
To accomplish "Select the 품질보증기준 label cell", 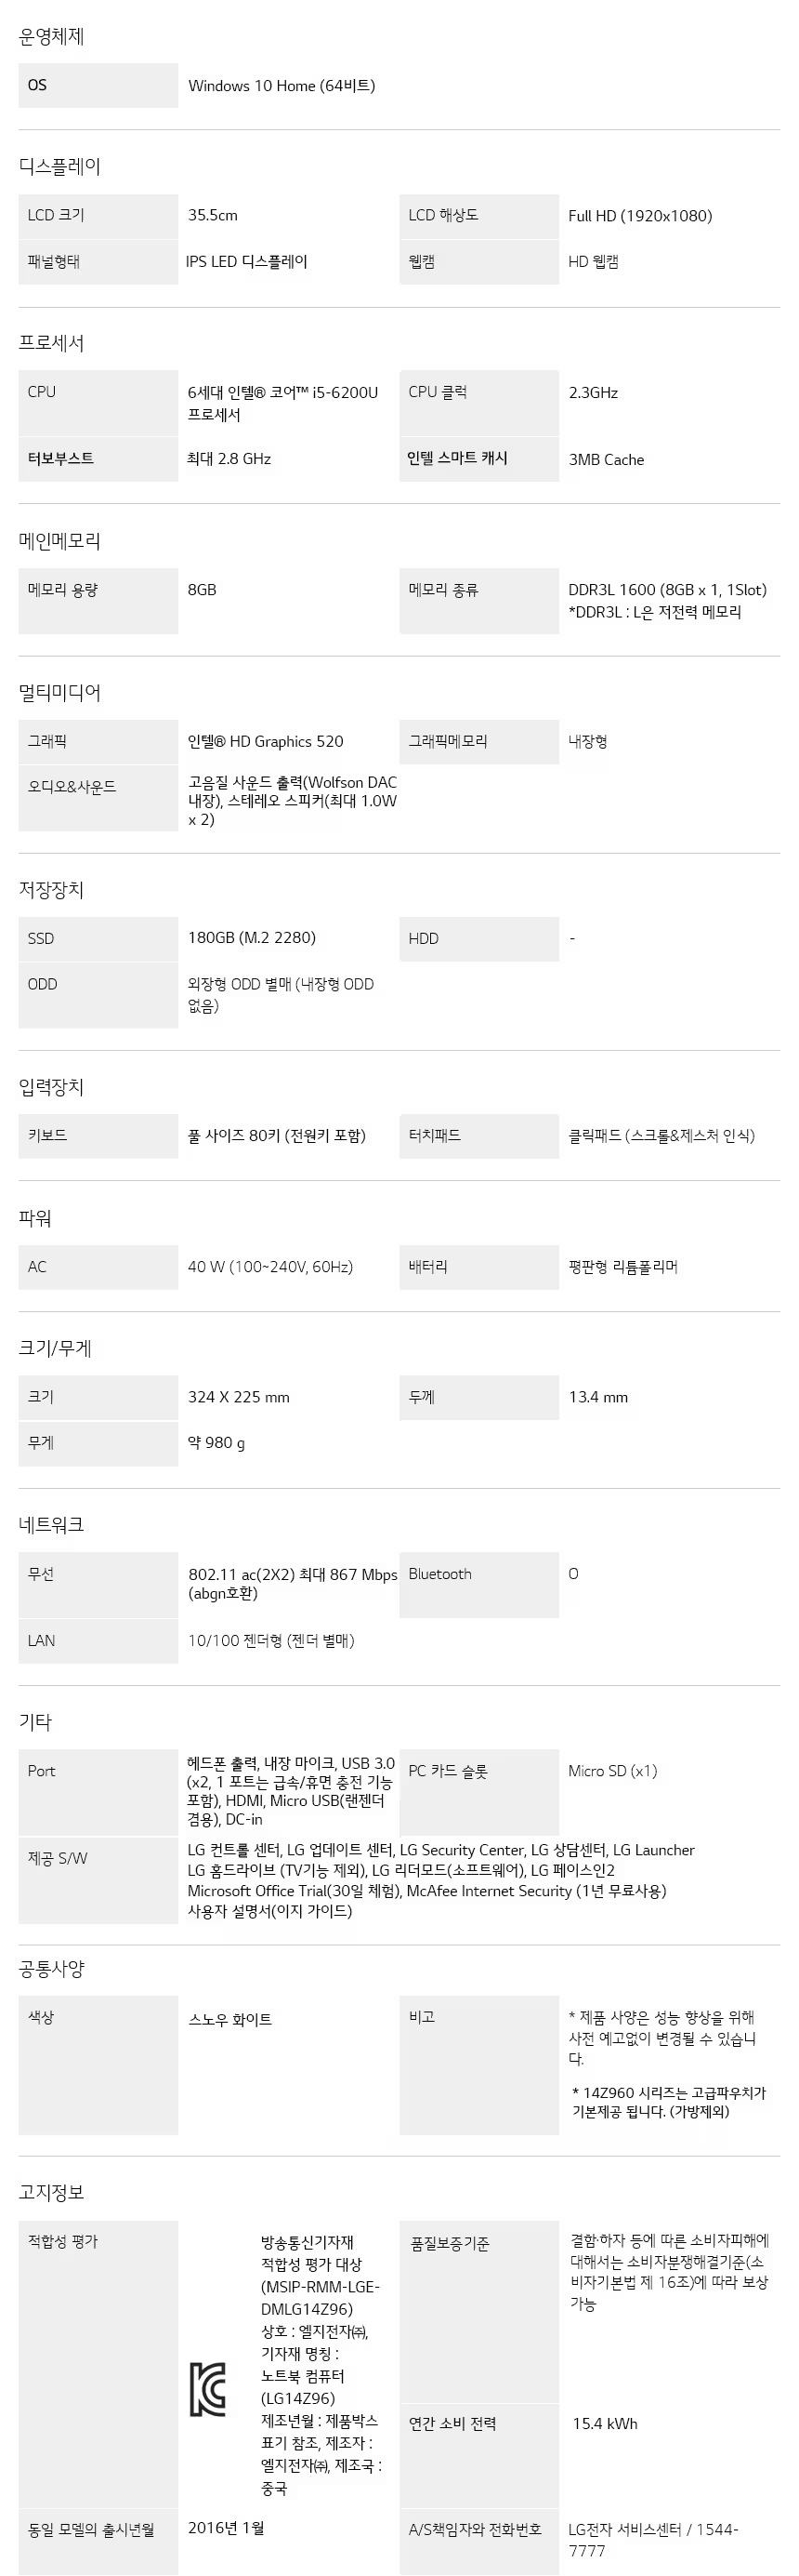I will click(479, 2312).
